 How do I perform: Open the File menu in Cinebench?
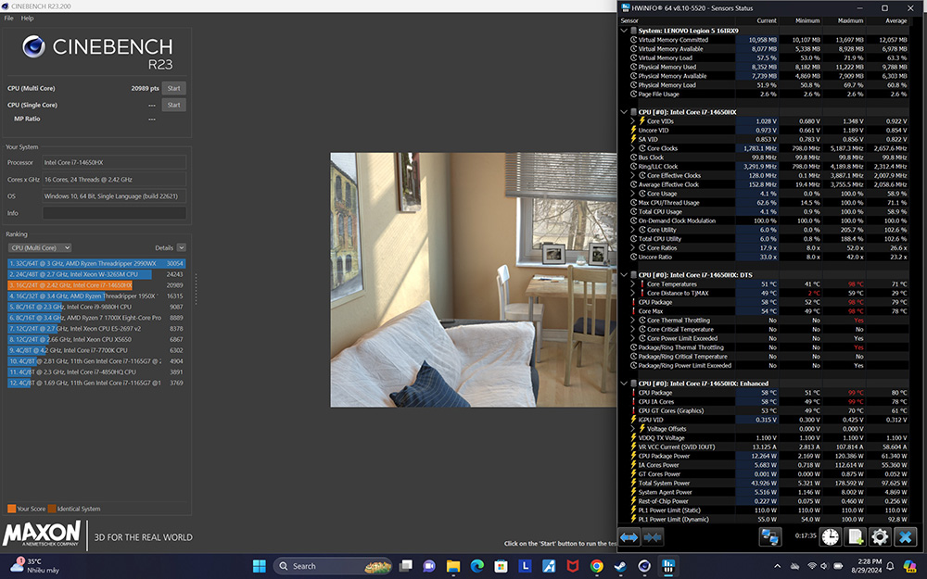(9, 19)
